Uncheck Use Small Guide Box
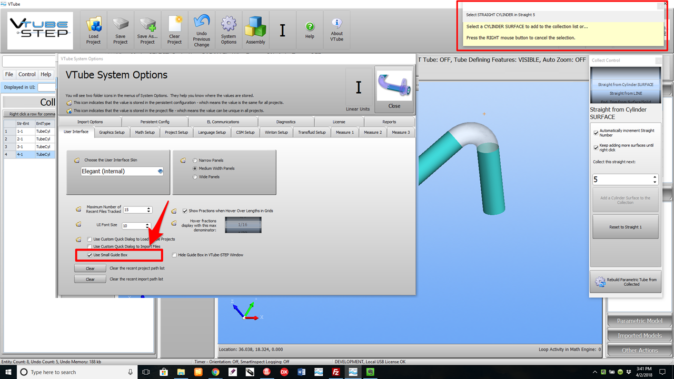Screen dimensions: 674x379 coord(90,255)
